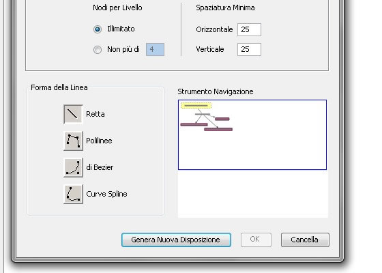Image resolution: width=382 pixels, height=273 pixels.
Task: Confirm with the OK button
Action: 256,240
